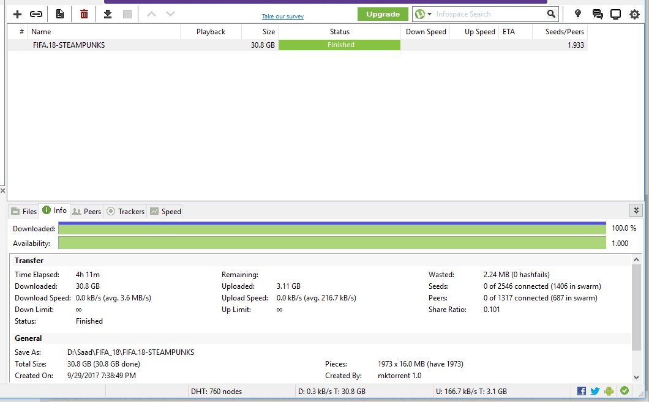649x402 pixels.
Task: Switch to the Speed tab
Action: (165, 211)
